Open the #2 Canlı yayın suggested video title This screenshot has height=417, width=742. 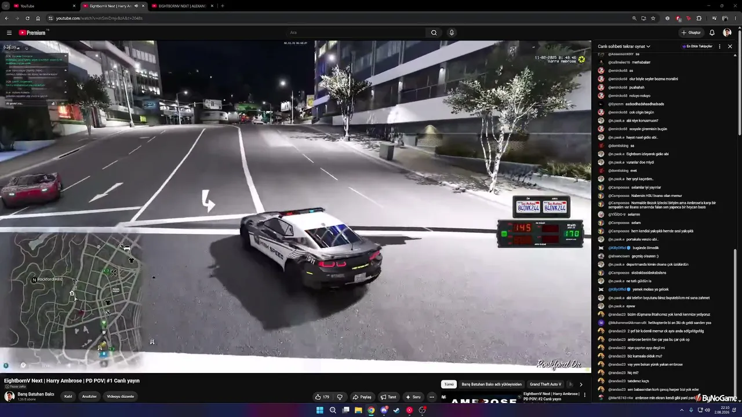click(x=551, y=397)
